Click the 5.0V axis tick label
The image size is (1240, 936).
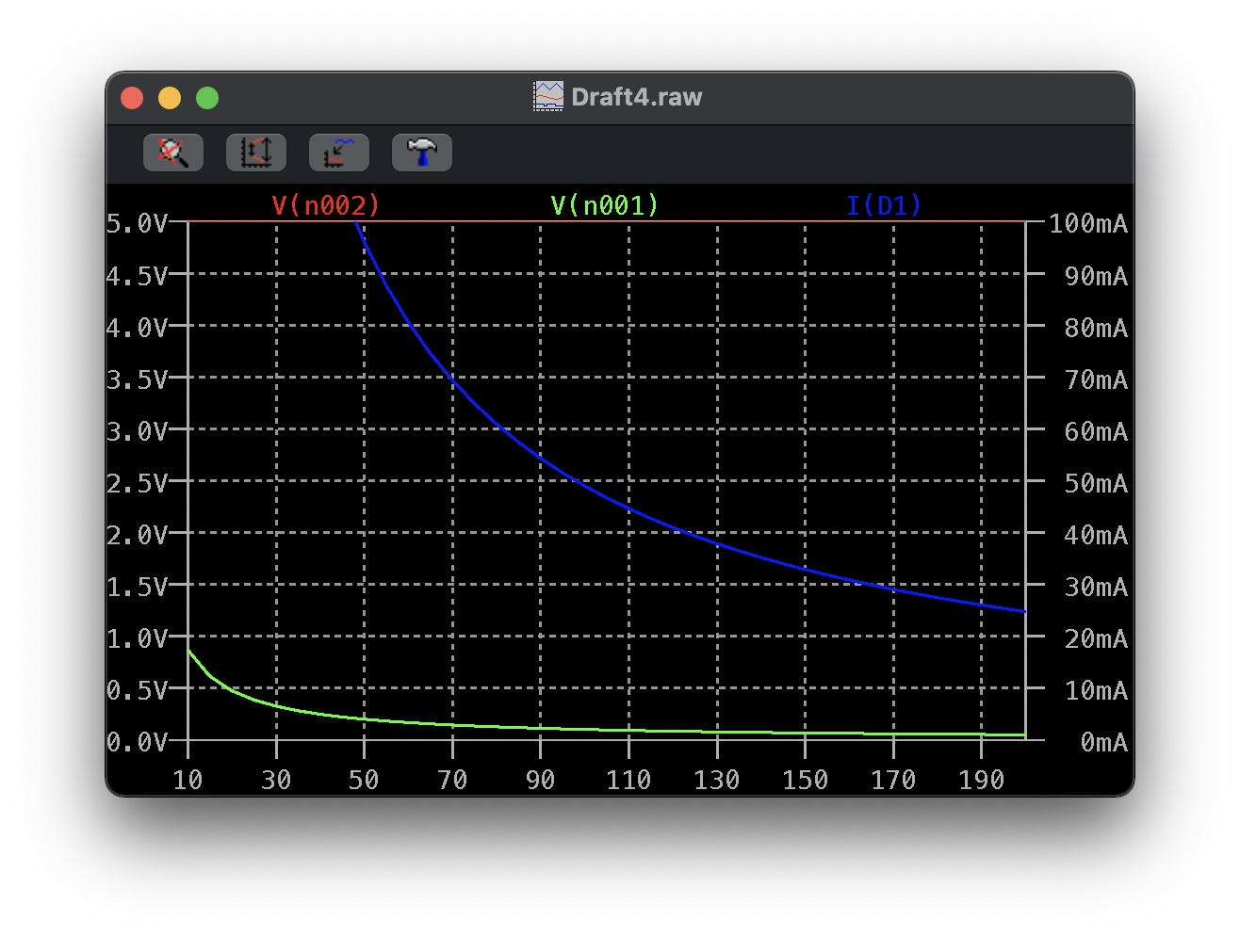tap(141, 224)
